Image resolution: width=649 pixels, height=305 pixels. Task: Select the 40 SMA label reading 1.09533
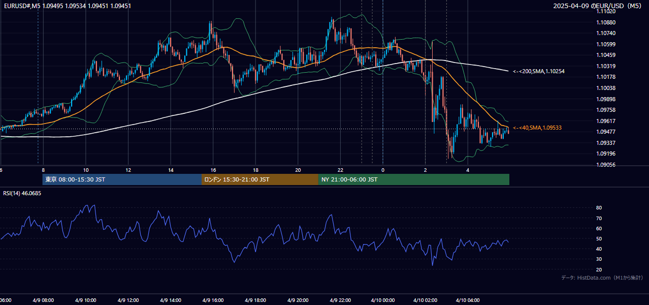point(537,128)
